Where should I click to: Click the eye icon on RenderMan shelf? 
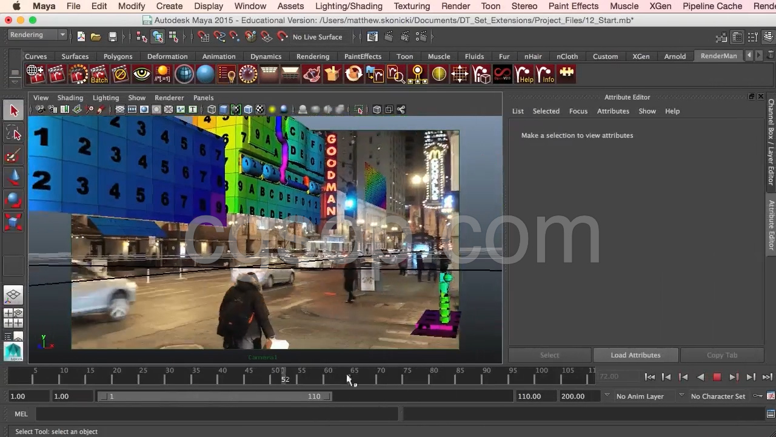pos(142,75)
